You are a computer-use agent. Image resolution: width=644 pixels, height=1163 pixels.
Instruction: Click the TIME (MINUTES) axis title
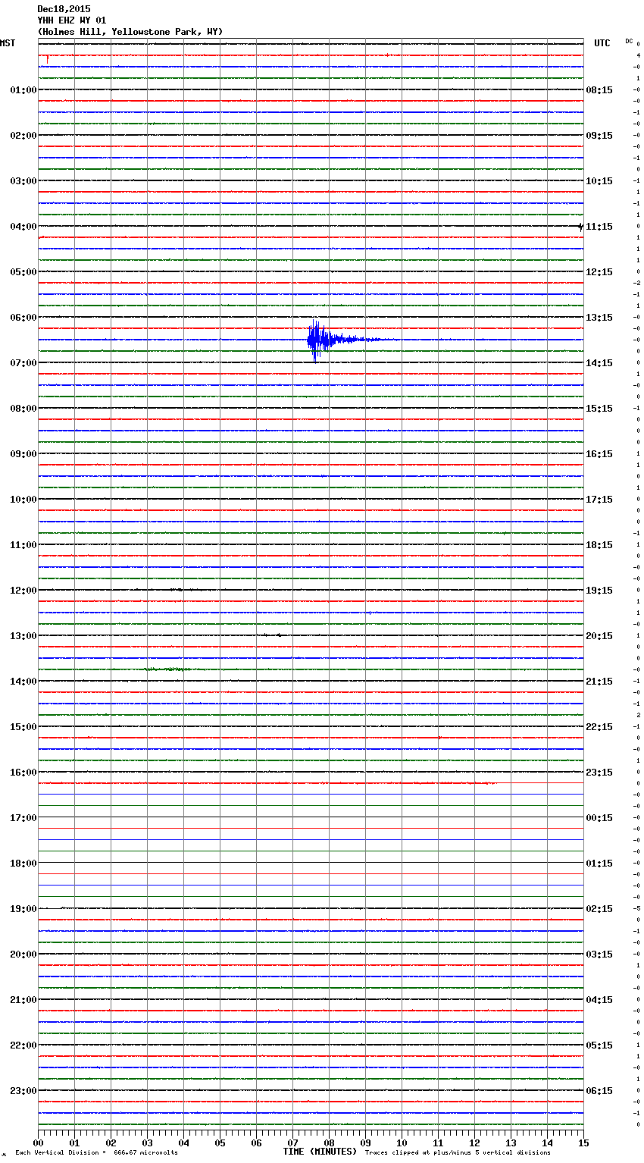[x=320, y=1152]
